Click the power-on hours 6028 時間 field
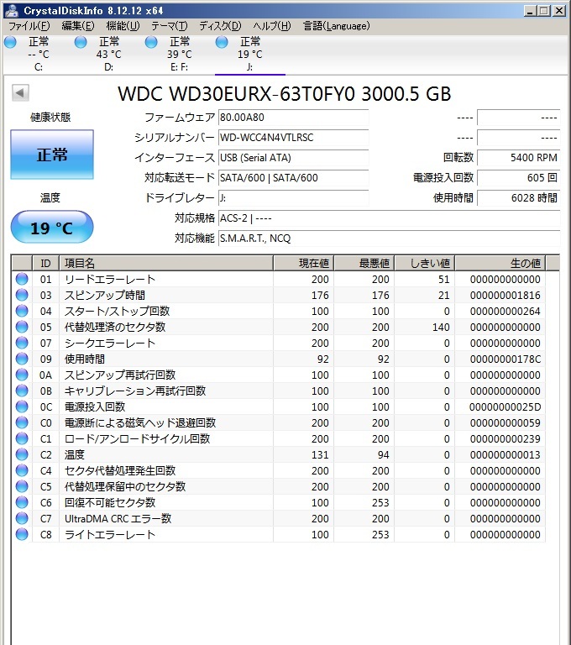The image size is (571, 645). 518,198
